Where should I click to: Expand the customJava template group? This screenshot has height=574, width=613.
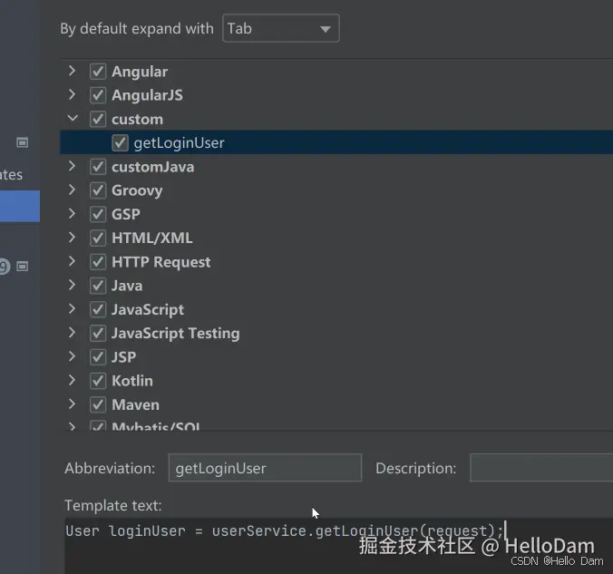pyautogui.click(x=72, y=166)
